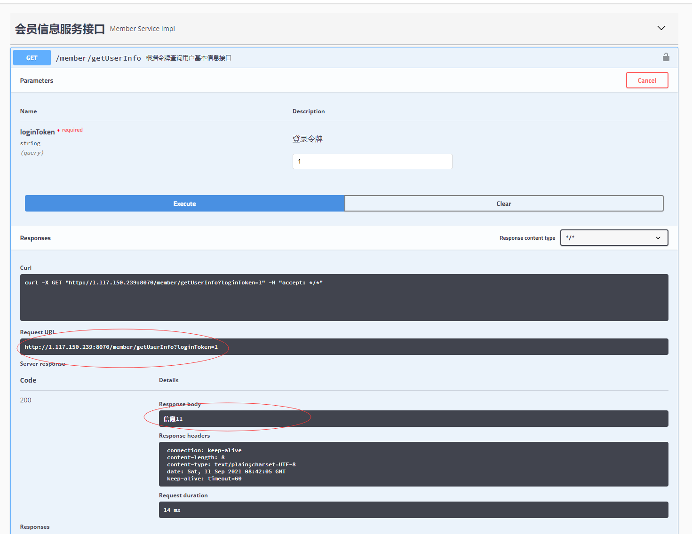
Task: Collapse the Member Service Impl section chevron
Action: tap(661, 28)
